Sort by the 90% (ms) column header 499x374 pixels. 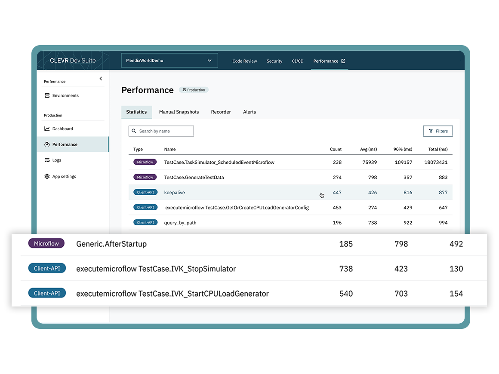pyautogui.click(x=403, y=149)
